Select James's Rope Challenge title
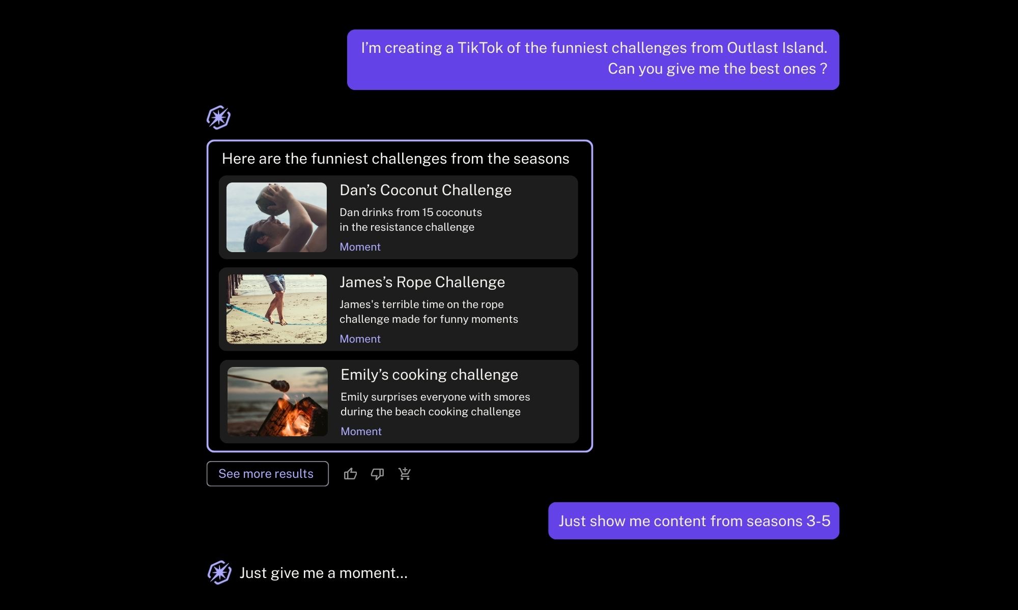Viewport: 1018px width, 610px height. coord(422,282)
